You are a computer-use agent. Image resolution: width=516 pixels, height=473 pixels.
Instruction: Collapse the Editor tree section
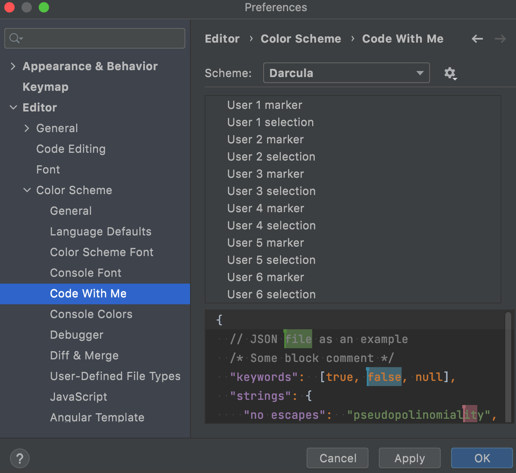13,108
